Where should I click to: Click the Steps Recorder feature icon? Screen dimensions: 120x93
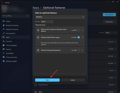pyautogui.click(x=36, y=85)
